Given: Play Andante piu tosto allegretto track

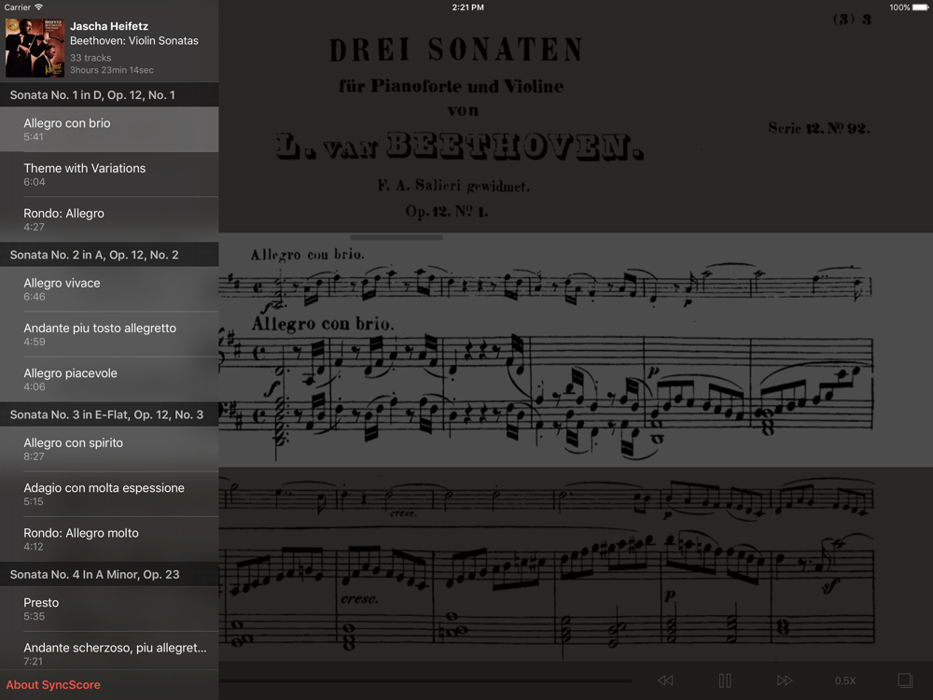Looking at the screenshot, I should (109, 334).
